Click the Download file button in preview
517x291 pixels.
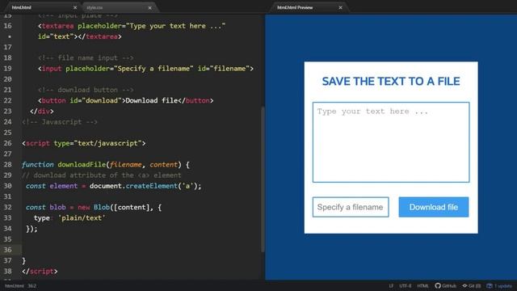(434, 207)
